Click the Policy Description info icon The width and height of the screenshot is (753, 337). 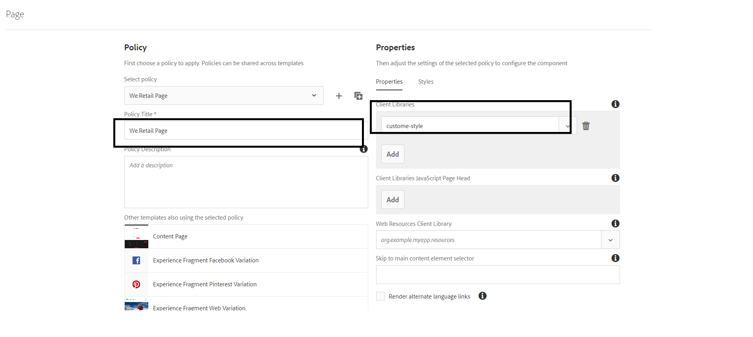pyautogui.click(x=364, y=149)
